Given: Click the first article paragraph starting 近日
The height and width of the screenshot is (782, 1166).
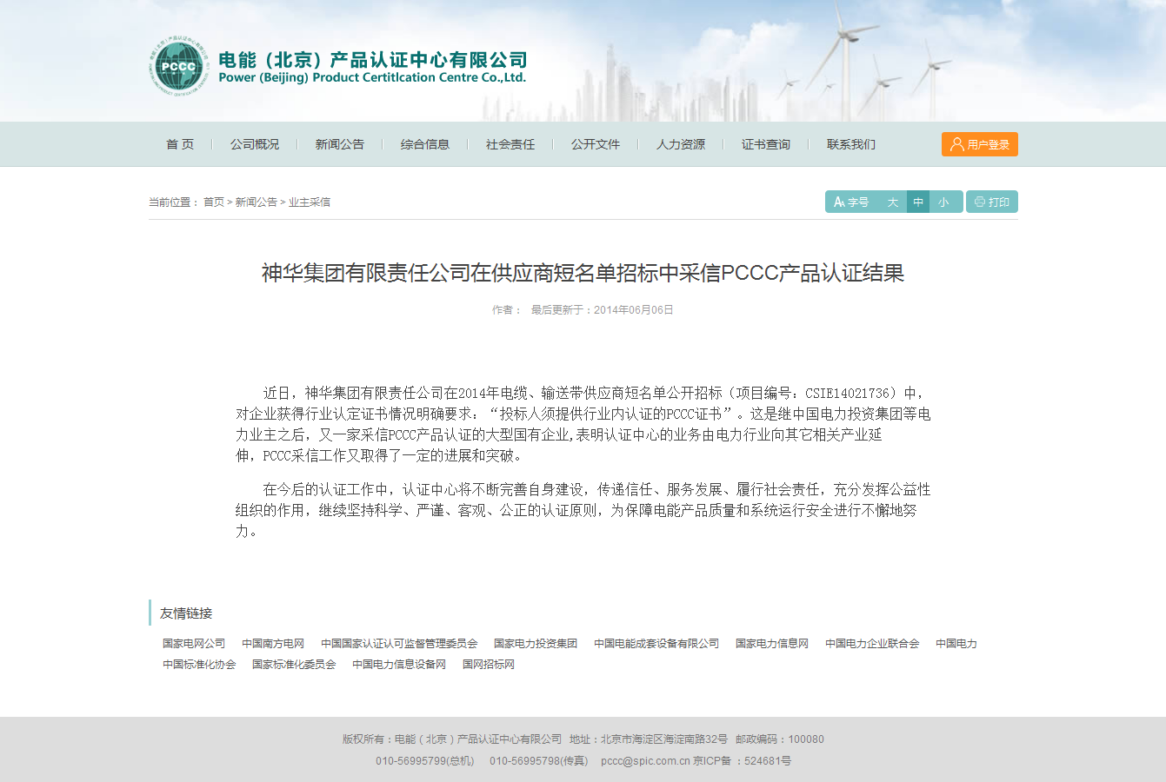Looking at the screenshot, I should pyautogui.click(x=583, y=424).
